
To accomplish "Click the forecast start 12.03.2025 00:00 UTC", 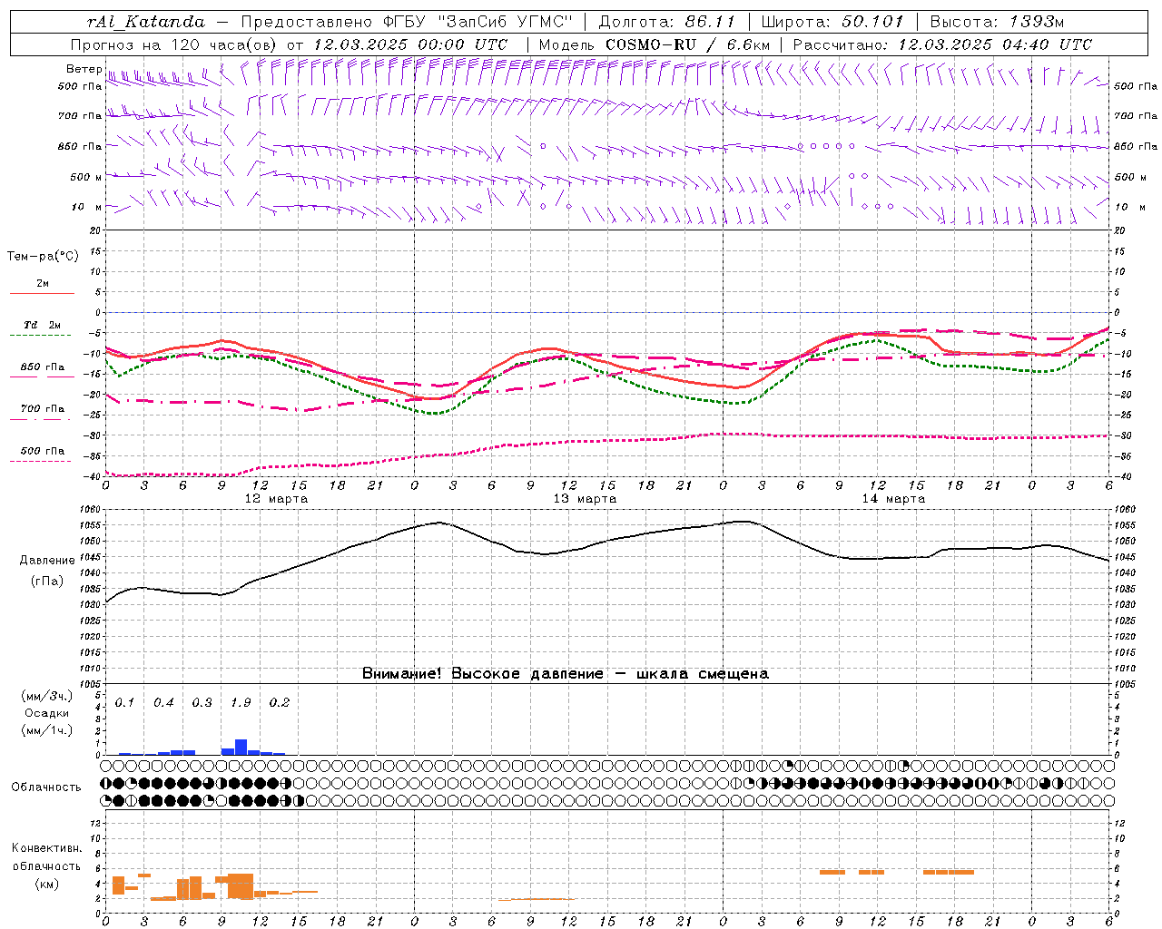I will (x=410, y=44).
